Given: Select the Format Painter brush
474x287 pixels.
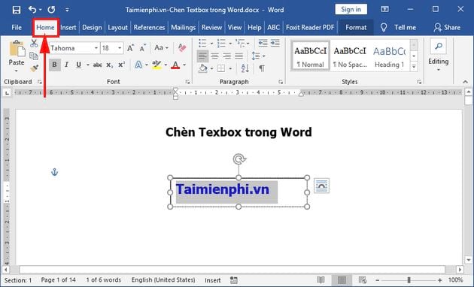Looking at the screenshot, I should pyautogui.click(x=34, y=68).
